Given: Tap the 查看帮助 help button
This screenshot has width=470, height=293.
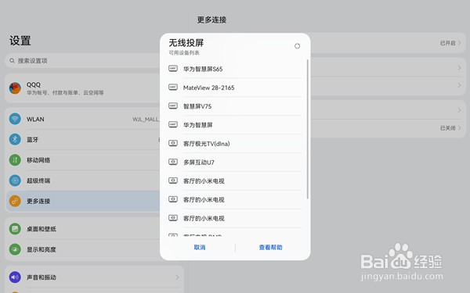Looking at the screenshot, I should coord(271,247).
